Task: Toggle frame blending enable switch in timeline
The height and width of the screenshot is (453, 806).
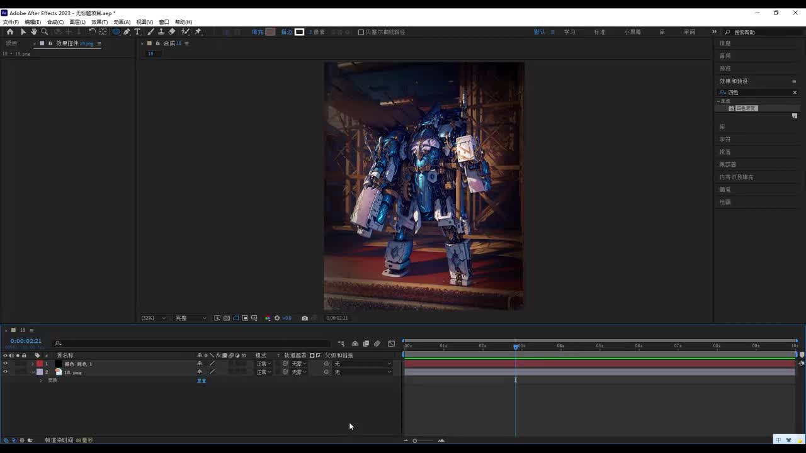Action: (x=366, y=344)
